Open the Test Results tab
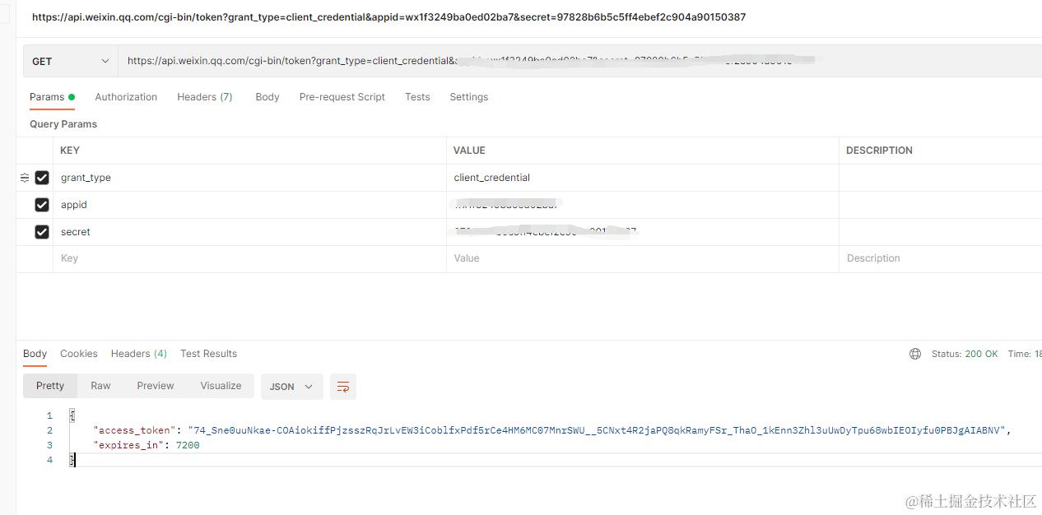1042x515 pixels. (209, 354)
